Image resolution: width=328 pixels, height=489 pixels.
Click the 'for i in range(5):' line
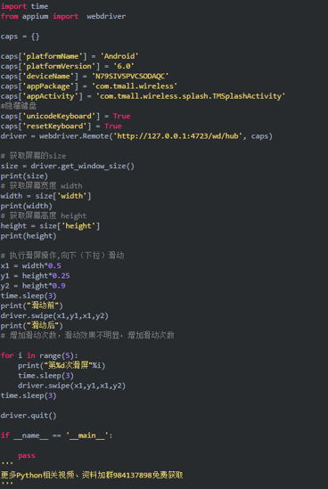click(39, 355)
